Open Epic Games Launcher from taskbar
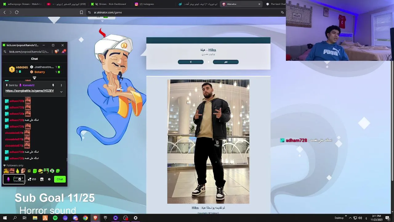The height and width of the screenshot is (222, 394). coord(105,218)
